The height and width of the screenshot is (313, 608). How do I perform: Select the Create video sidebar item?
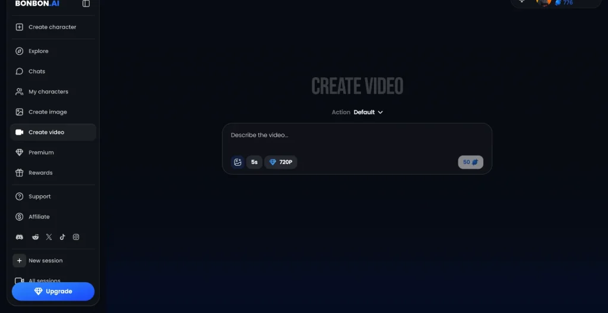click(53, 132)
